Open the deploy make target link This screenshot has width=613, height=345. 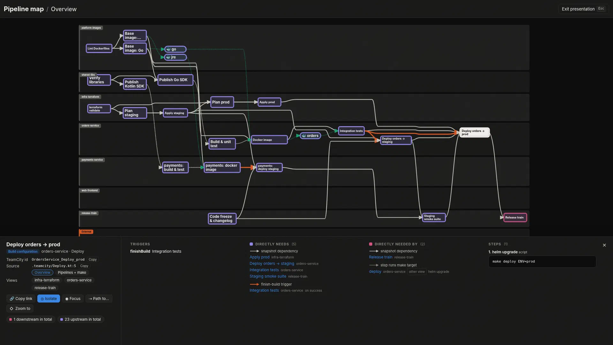(375, 272)
